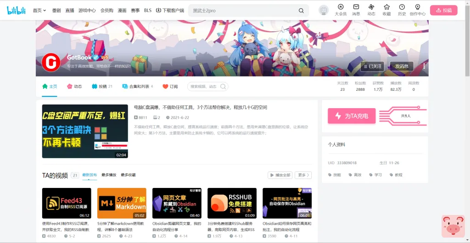Image resolution: width=470 pixels, height=243 pixels.
Task: Click the 技能 tag
Action: point(335,175)
